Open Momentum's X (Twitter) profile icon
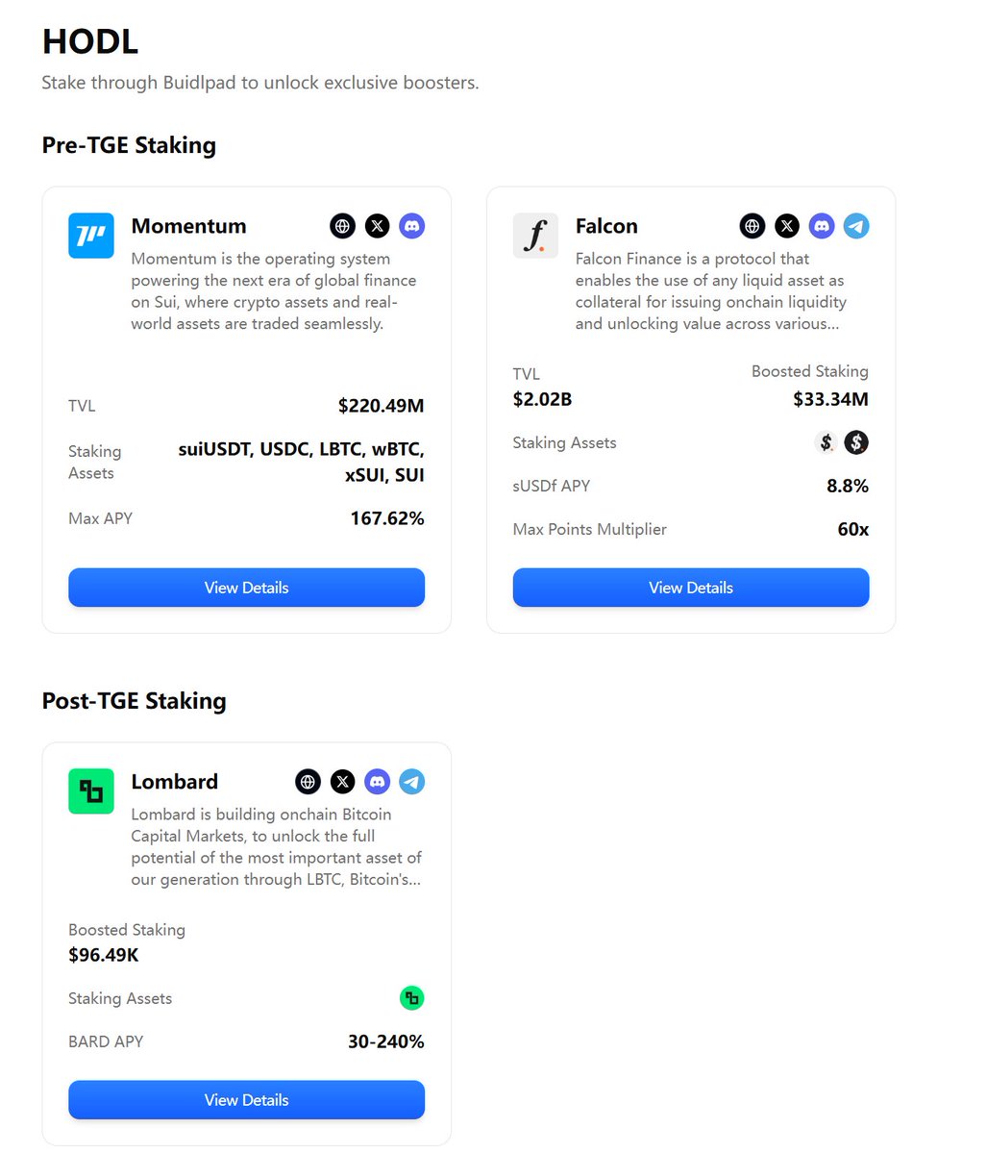 click(378, 226)
